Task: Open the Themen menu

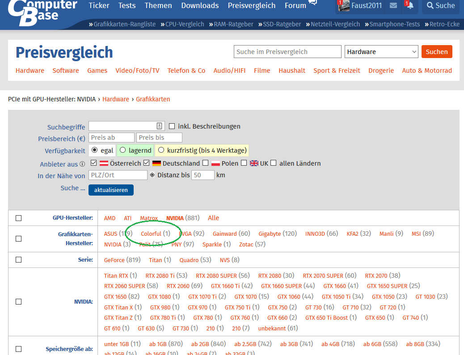Action: click(x=158, y=5)
